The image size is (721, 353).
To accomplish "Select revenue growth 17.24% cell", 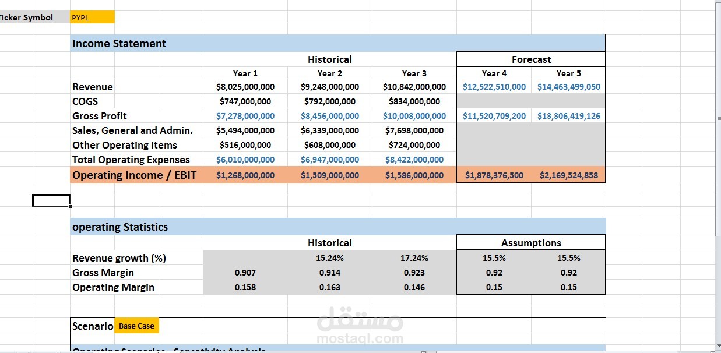I will (x=414, y=258).
